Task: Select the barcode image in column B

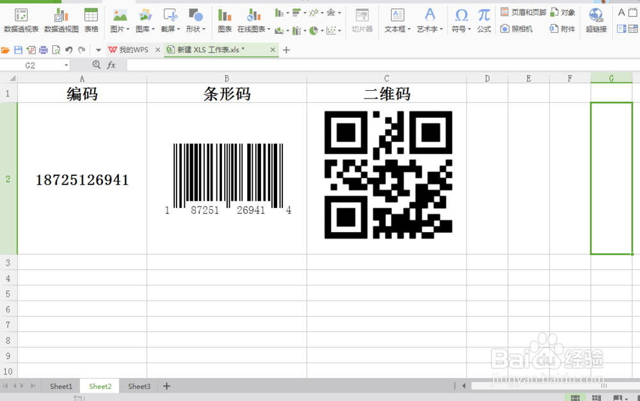Action: pyautogui.click(x=228, y=179)
